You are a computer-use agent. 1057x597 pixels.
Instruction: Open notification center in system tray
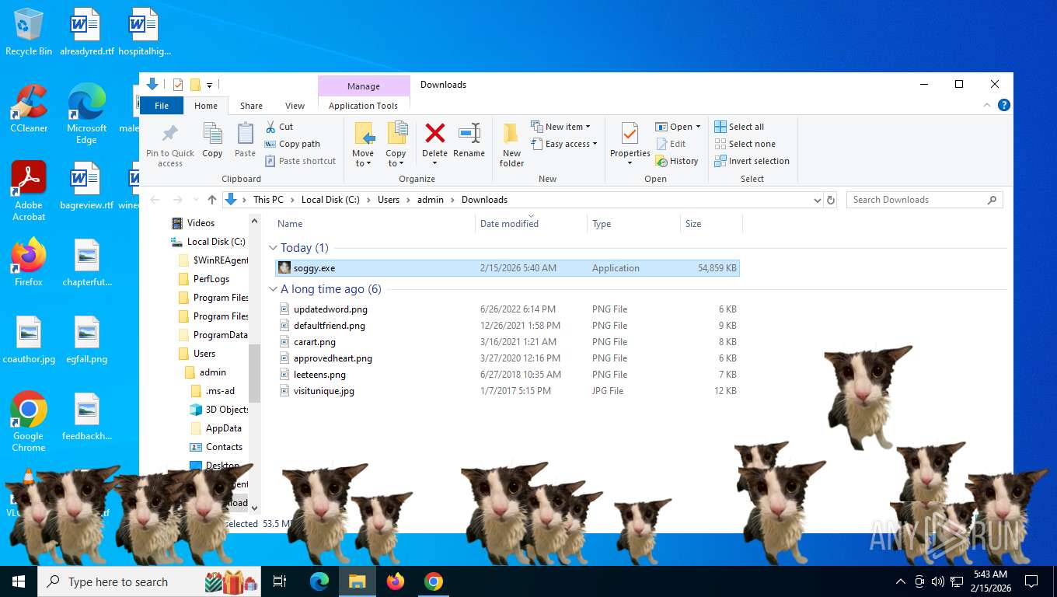pyautogui.click(x=1031, y=581)
